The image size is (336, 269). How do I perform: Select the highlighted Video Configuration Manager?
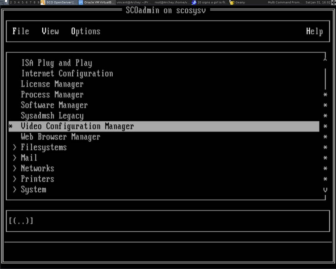[x=77, y=126]
